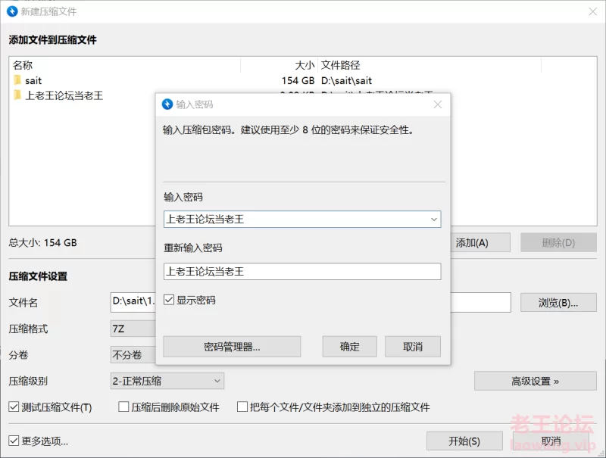Uncheck the 显示密码 checkbox
The width and height of the screenshot is (606, 458).
tap(169, 300)
